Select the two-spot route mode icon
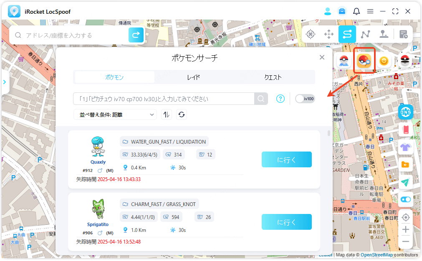The height and width of the screenshot is (261, 422). click(x=347, y=34)
